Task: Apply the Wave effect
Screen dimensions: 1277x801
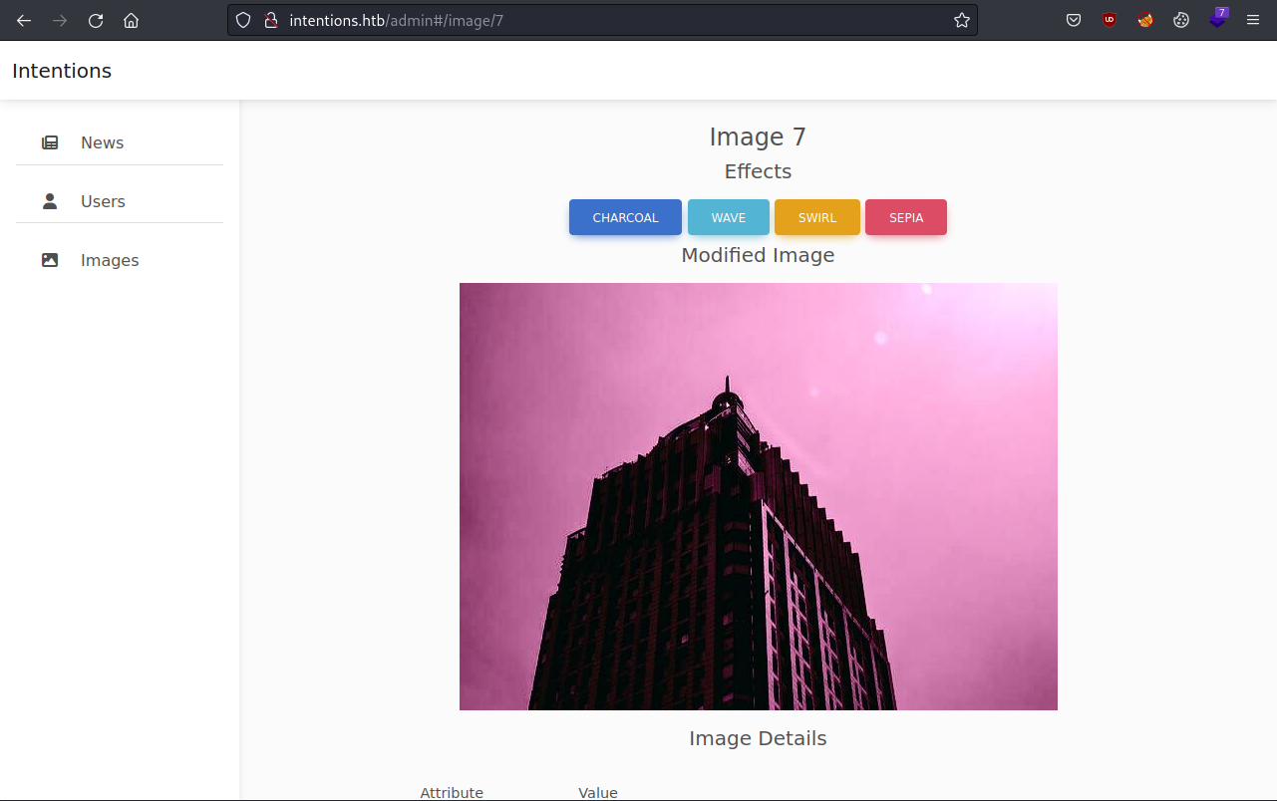Action: [729, 217]
